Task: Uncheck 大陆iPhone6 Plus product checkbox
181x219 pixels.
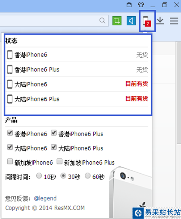Action: click(54, 147)
